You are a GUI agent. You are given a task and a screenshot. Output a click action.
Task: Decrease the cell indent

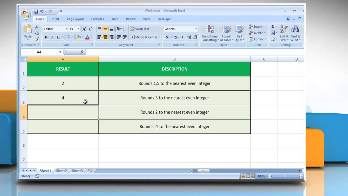[119, 37]
